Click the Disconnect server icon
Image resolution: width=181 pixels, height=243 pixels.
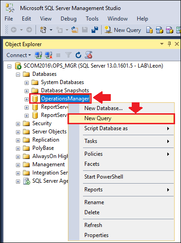coord(48,55)
